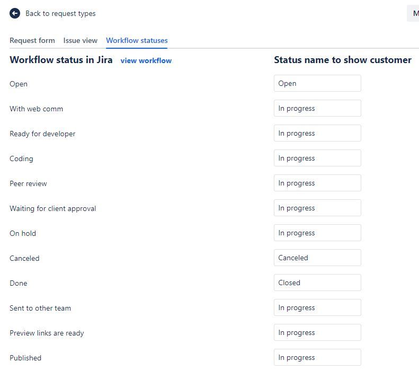
Task: Switch to the Request form tab
Action: (x=32, y=40)
